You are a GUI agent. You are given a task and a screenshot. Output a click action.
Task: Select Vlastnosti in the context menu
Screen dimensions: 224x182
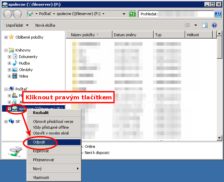click(41, 178)
